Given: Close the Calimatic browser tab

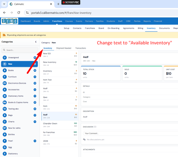Looking at the screenshot, I should [x=51, y=4].
